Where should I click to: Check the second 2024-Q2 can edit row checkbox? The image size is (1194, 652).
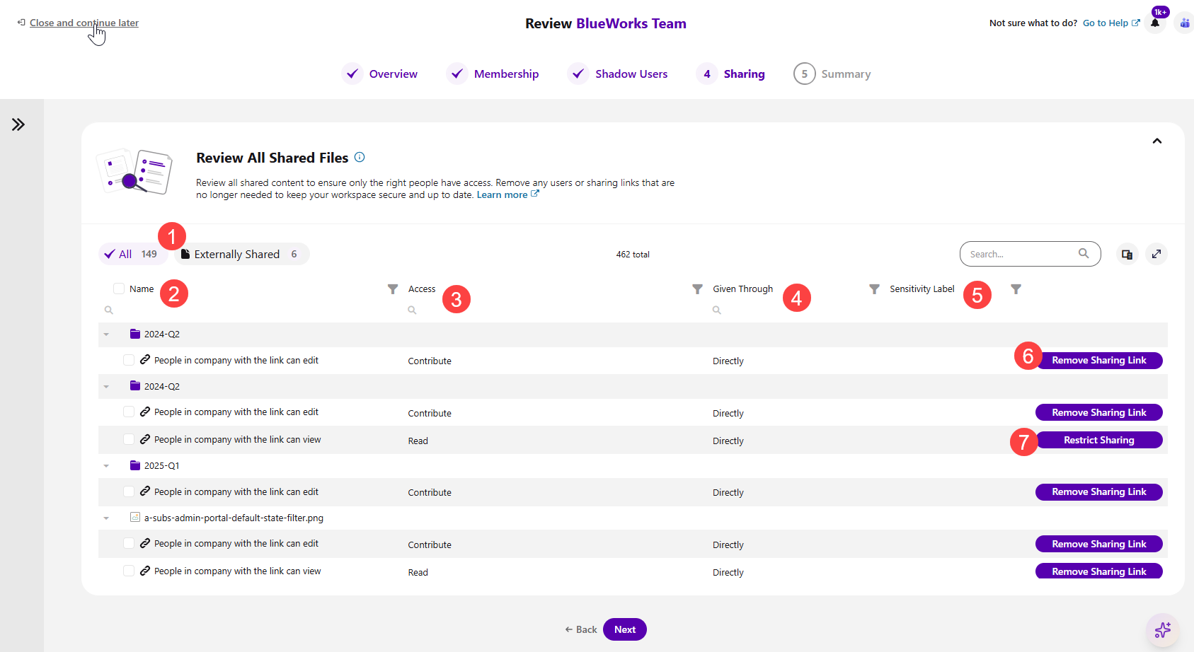[129, 412]
